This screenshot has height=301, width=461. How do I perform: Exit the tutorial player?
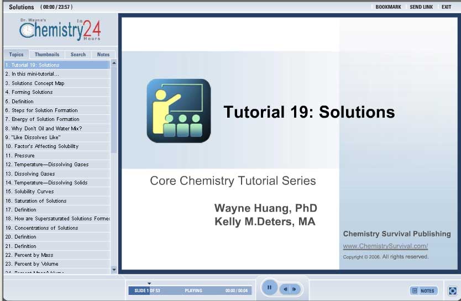pos(446,7)
